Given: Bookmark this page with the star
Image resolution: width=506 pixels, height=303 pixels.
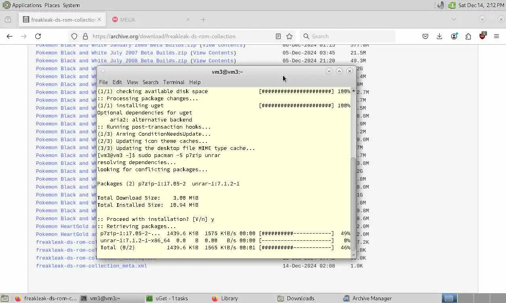Looking at the screenshot, I should [289, 36].
